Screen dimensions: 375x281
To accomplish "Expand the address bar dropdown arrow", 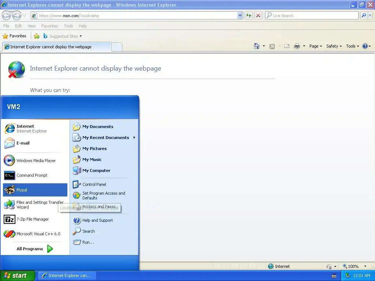I will coord(240,15).
